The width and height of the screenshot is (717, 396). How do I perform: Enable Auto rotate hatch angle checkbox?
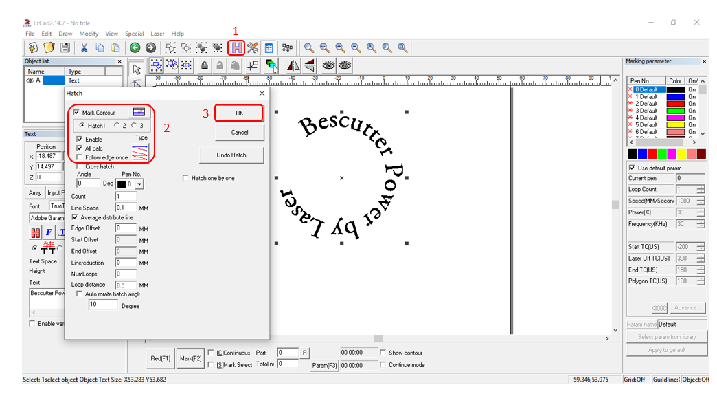coord(80,294)
